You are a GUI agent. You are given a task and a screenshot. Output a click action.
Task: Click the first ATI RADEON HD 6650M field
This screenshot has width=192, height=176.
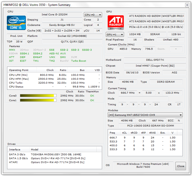(x=156, y=16)
